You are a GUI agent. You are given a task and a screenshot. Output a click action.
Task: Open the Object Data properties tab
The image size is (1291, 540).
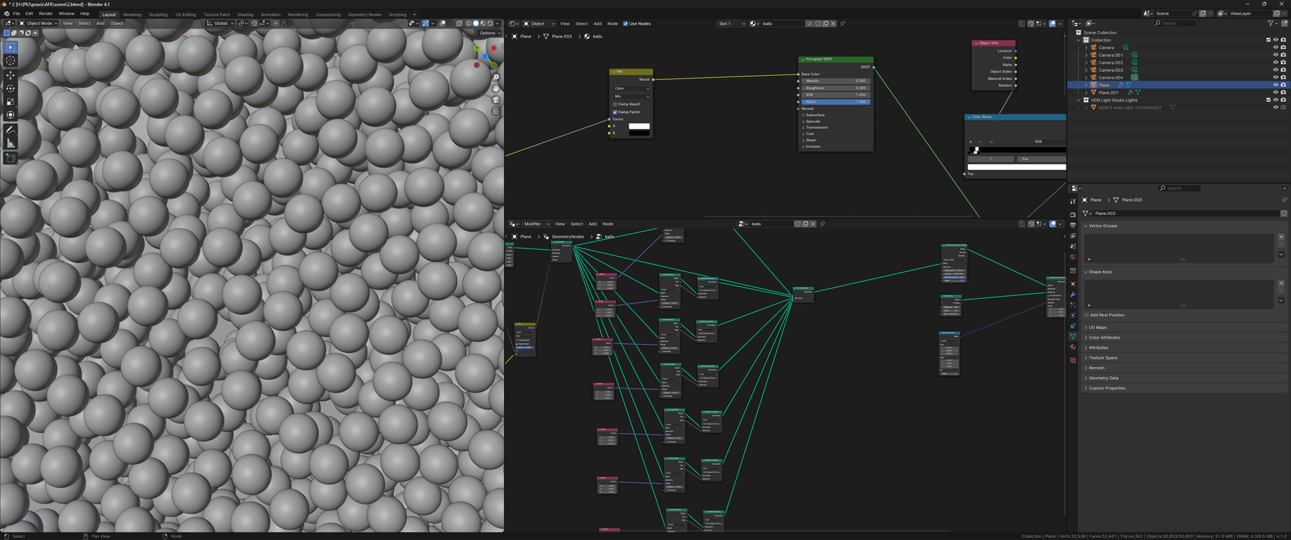(1072, 336)
